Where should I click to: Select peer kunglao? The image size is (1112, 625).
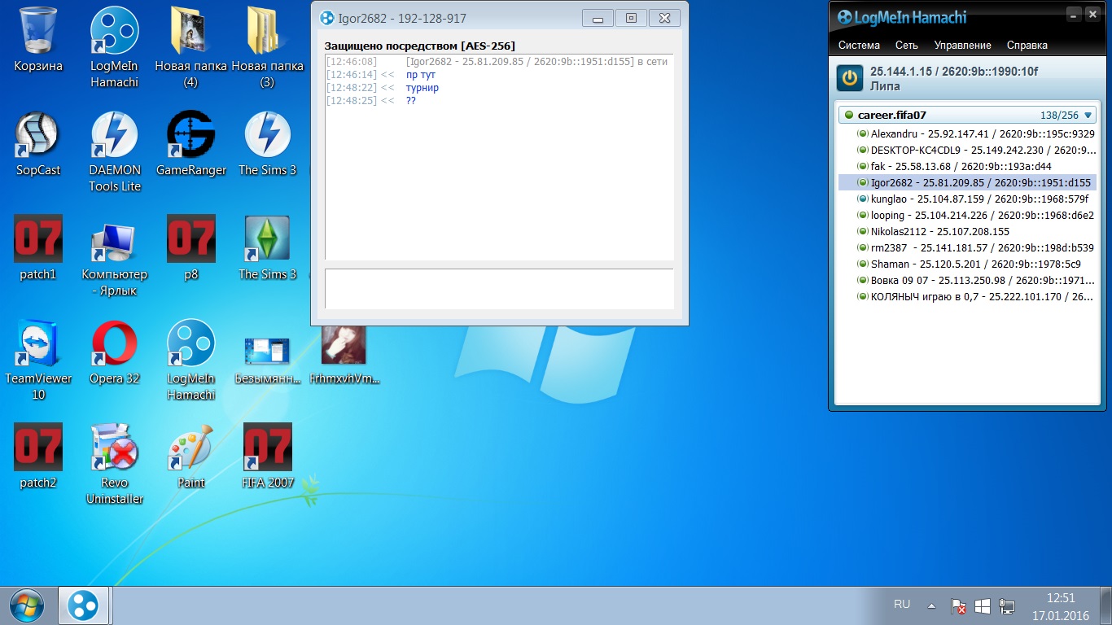click(968, 199)
